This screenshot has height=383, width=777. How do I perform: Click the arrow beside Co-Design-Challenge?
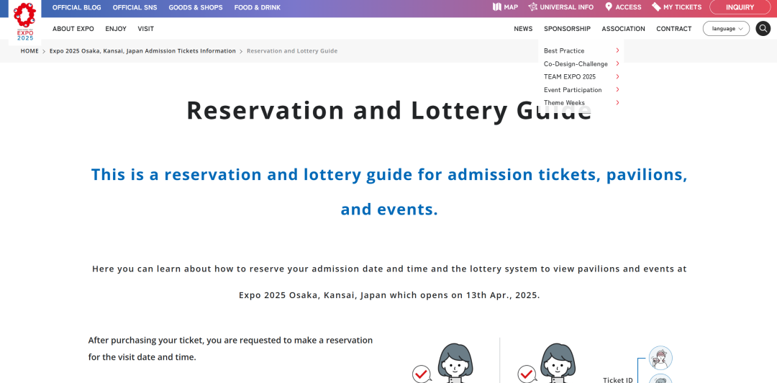[617, 63]
